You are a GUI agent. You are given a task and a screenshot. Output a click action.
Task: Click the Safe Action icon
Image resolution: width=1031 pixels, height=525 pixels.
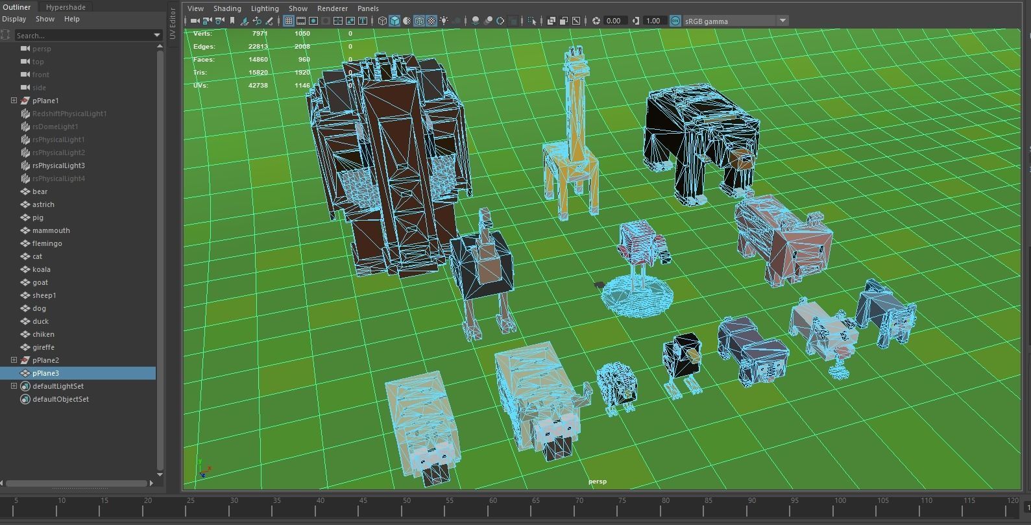coord(350,21)
